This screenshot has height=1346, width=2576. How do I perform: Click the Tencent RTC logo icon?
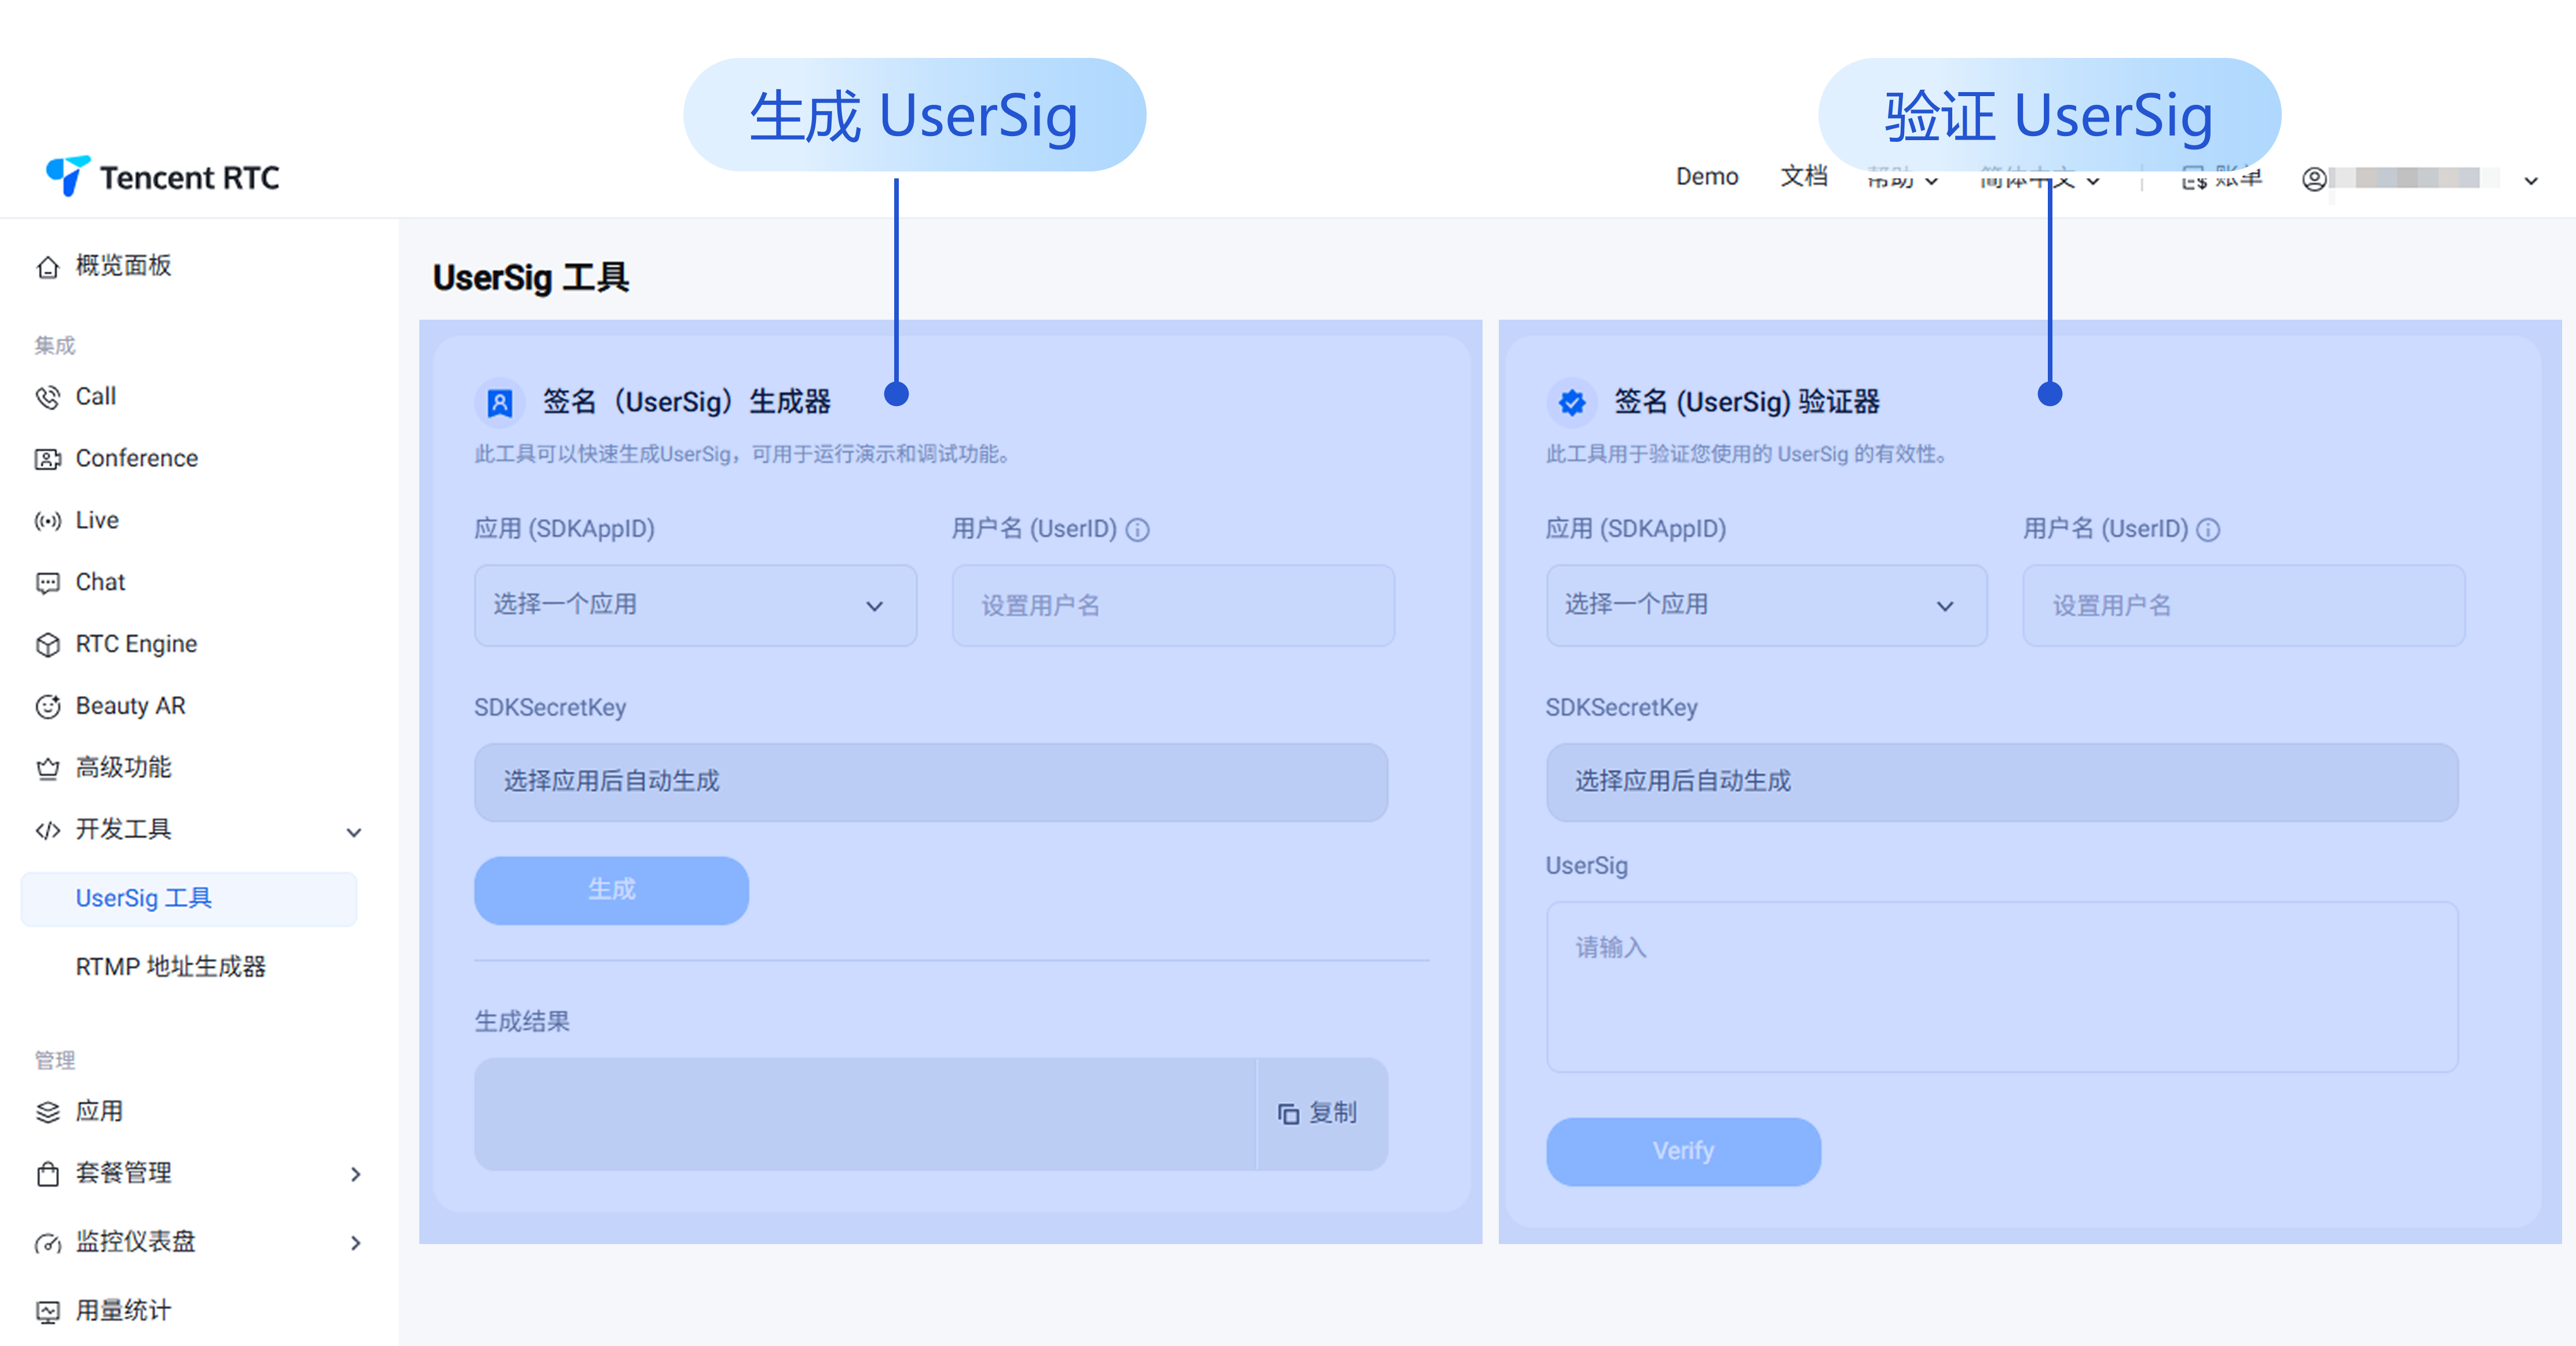click(x=68, y=176)
